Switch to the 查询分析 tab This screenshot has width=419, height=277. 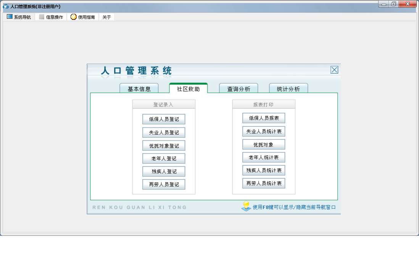[239, 89]
